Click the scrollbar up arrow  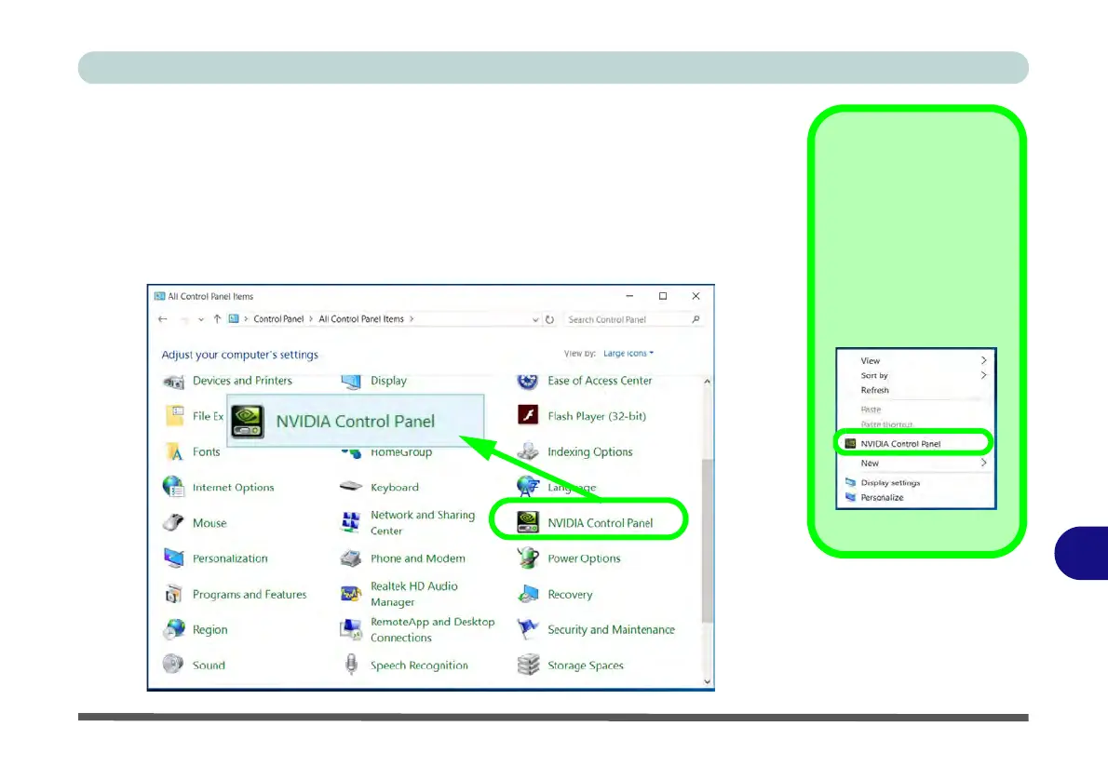click(x=708, y=382)
